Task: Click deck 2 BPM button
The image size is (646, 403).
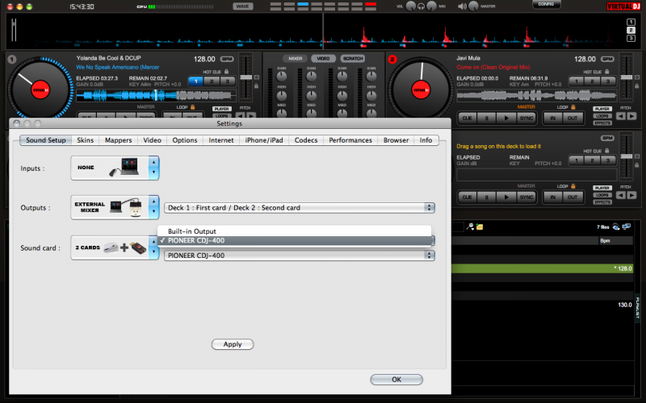Action: pos(607,59)
